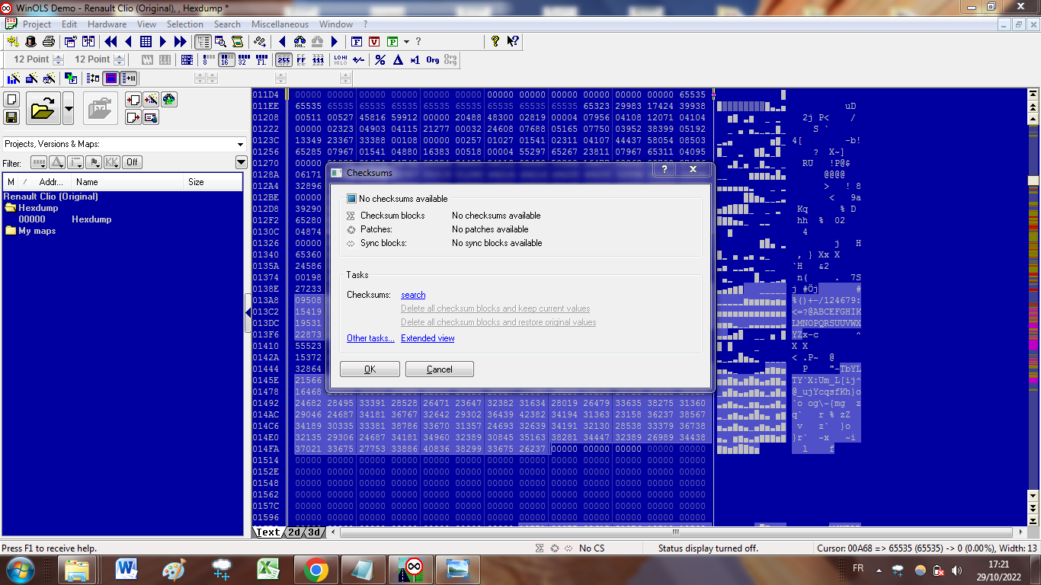Click the red V box icon

click(x=374, y=41)
